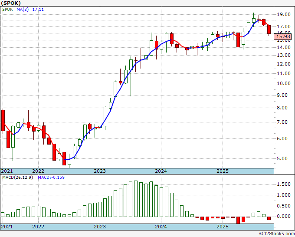The width and height of the screenshot is (295, 237).
Task: Select 2025 on the price chart timeline
Action: [222, 171]
